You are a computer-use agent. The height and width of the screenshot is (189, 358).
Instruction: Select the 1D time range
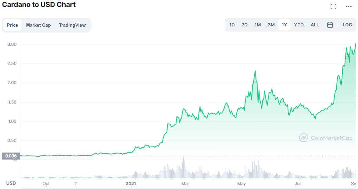(x=232, y=25)
